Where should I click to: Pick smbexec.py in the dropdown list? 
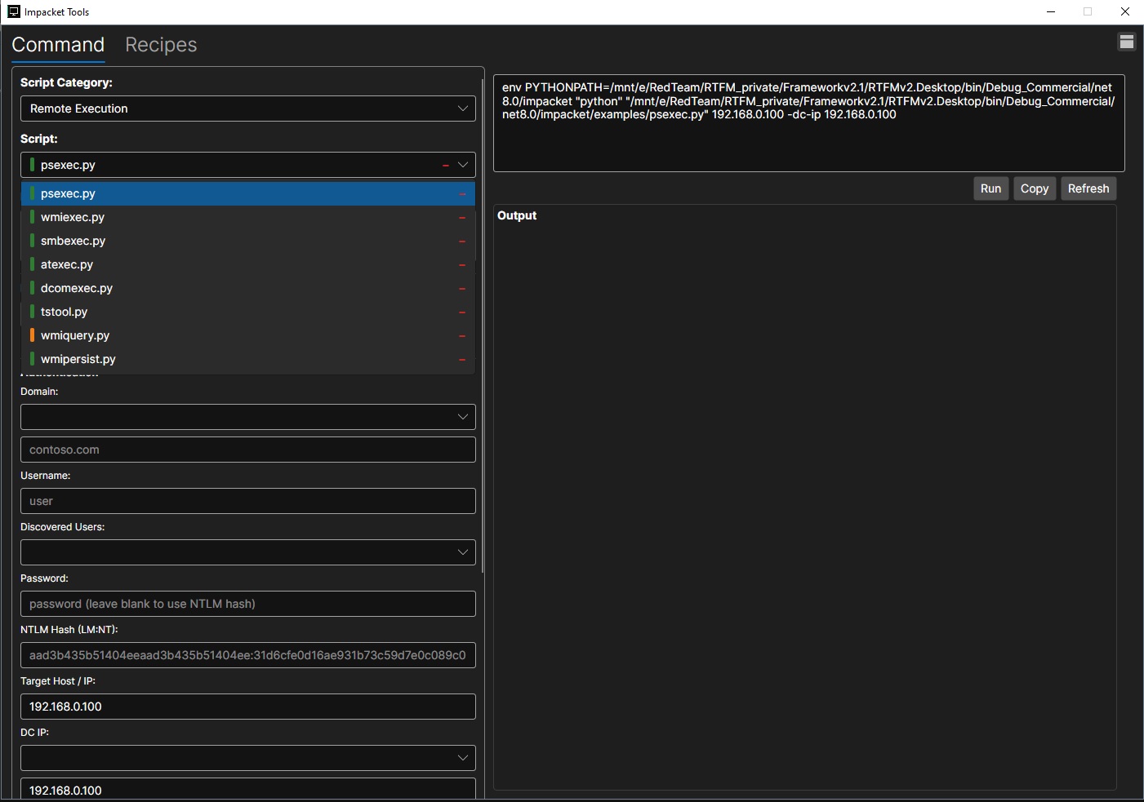click(x=248, y=241)
